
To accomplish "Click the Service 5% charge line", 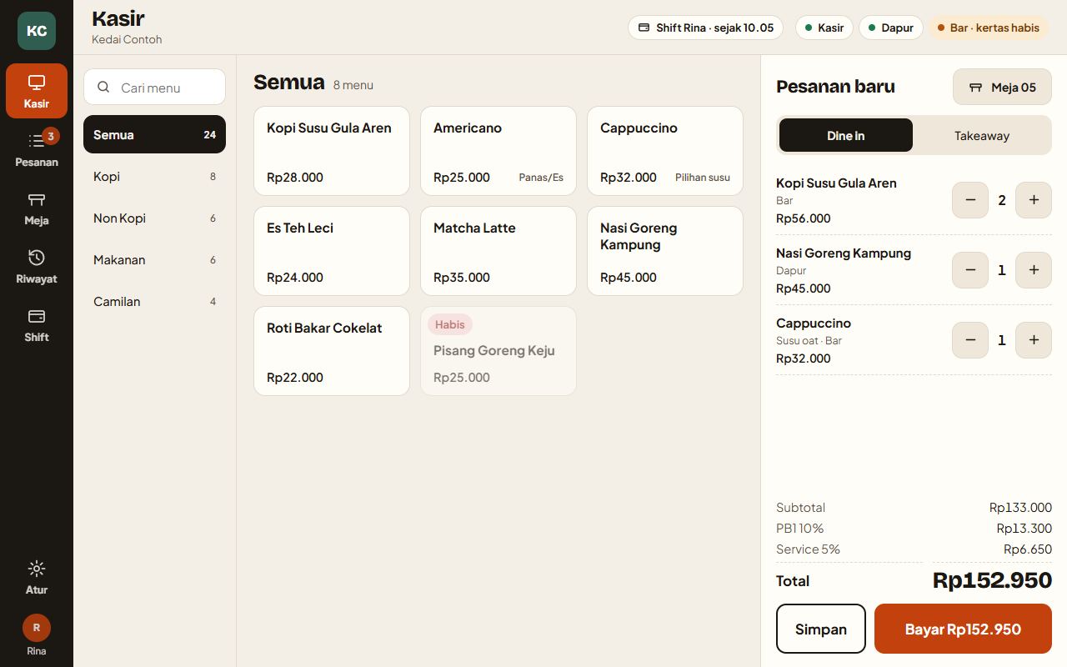I will pos(914,549).
